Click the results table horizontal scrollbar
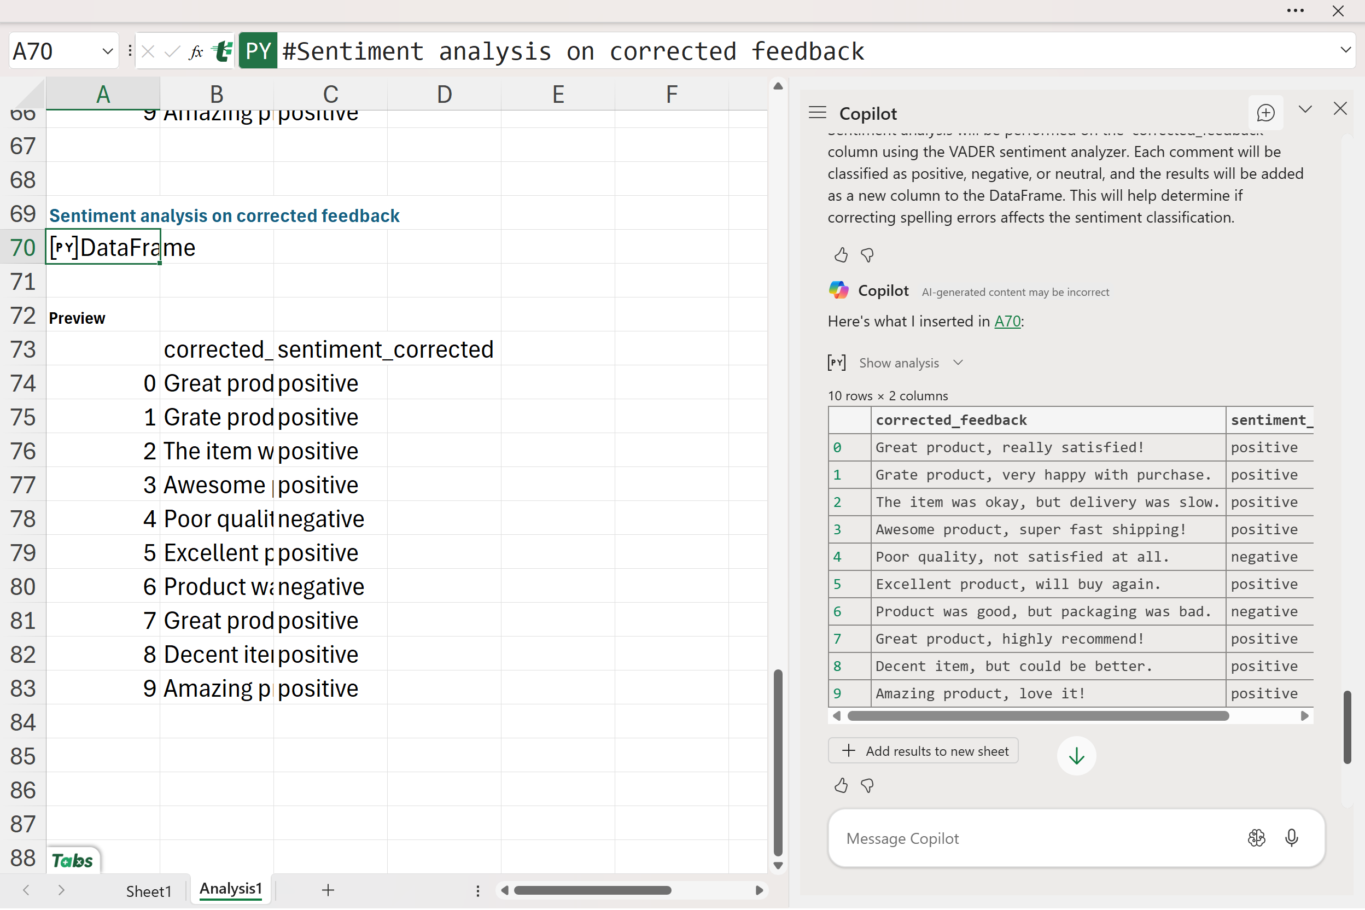 (1037, 716)
